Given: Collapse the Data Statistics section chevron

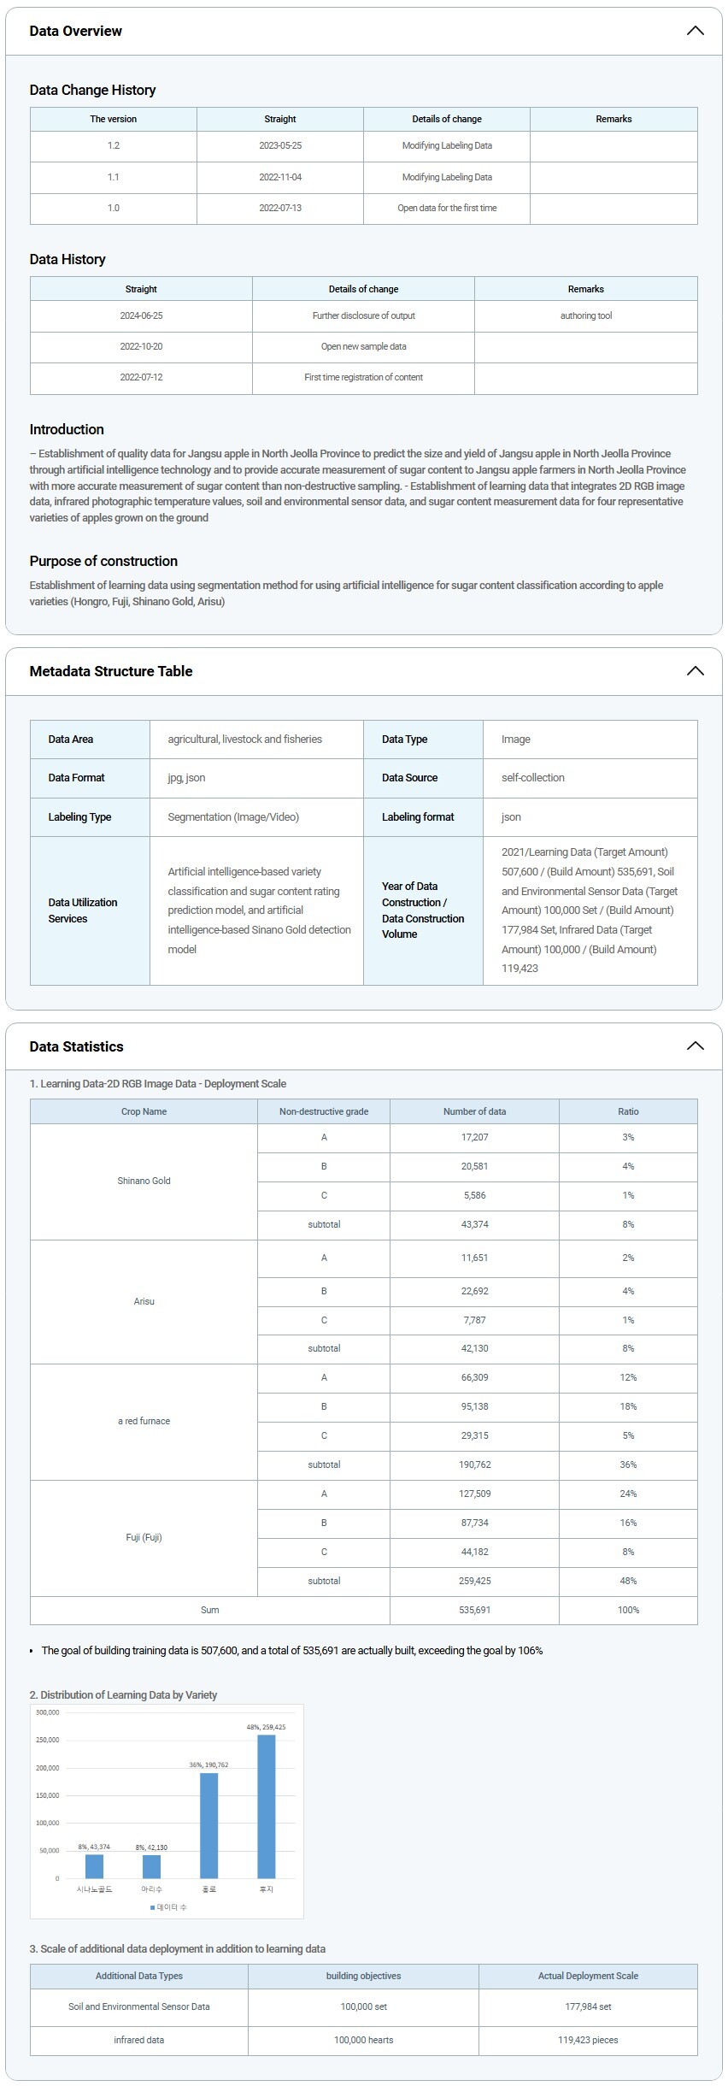Looking at the screenshot, I should (x=695, y=1046).
